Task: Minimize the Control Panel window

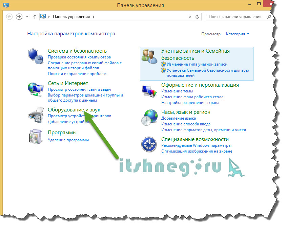Action: coord(250,4)
